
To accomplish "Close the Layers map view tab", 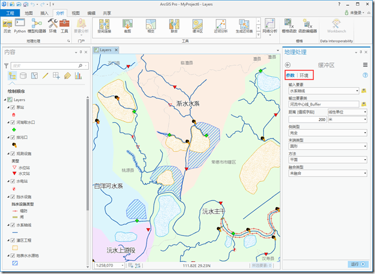I will coord(116,50).
